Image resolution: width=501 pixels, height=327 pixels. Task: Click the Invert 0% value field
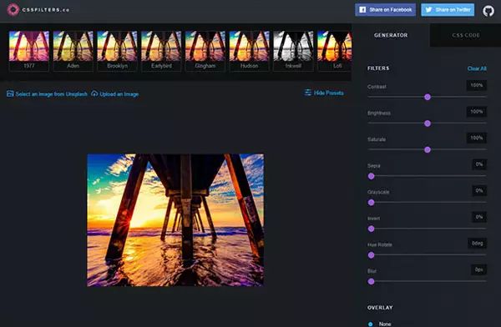click(x=479, y=217)
